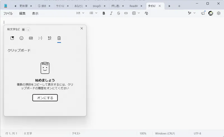Click the Windows (CRLF) line ending status
Screen dimensions: 224x137
165,133
